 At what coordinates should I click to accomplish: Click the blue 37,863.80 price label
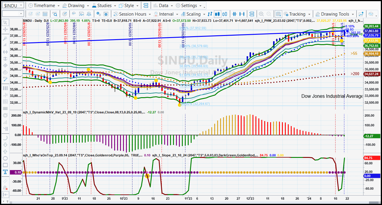(x=371, y=31)
